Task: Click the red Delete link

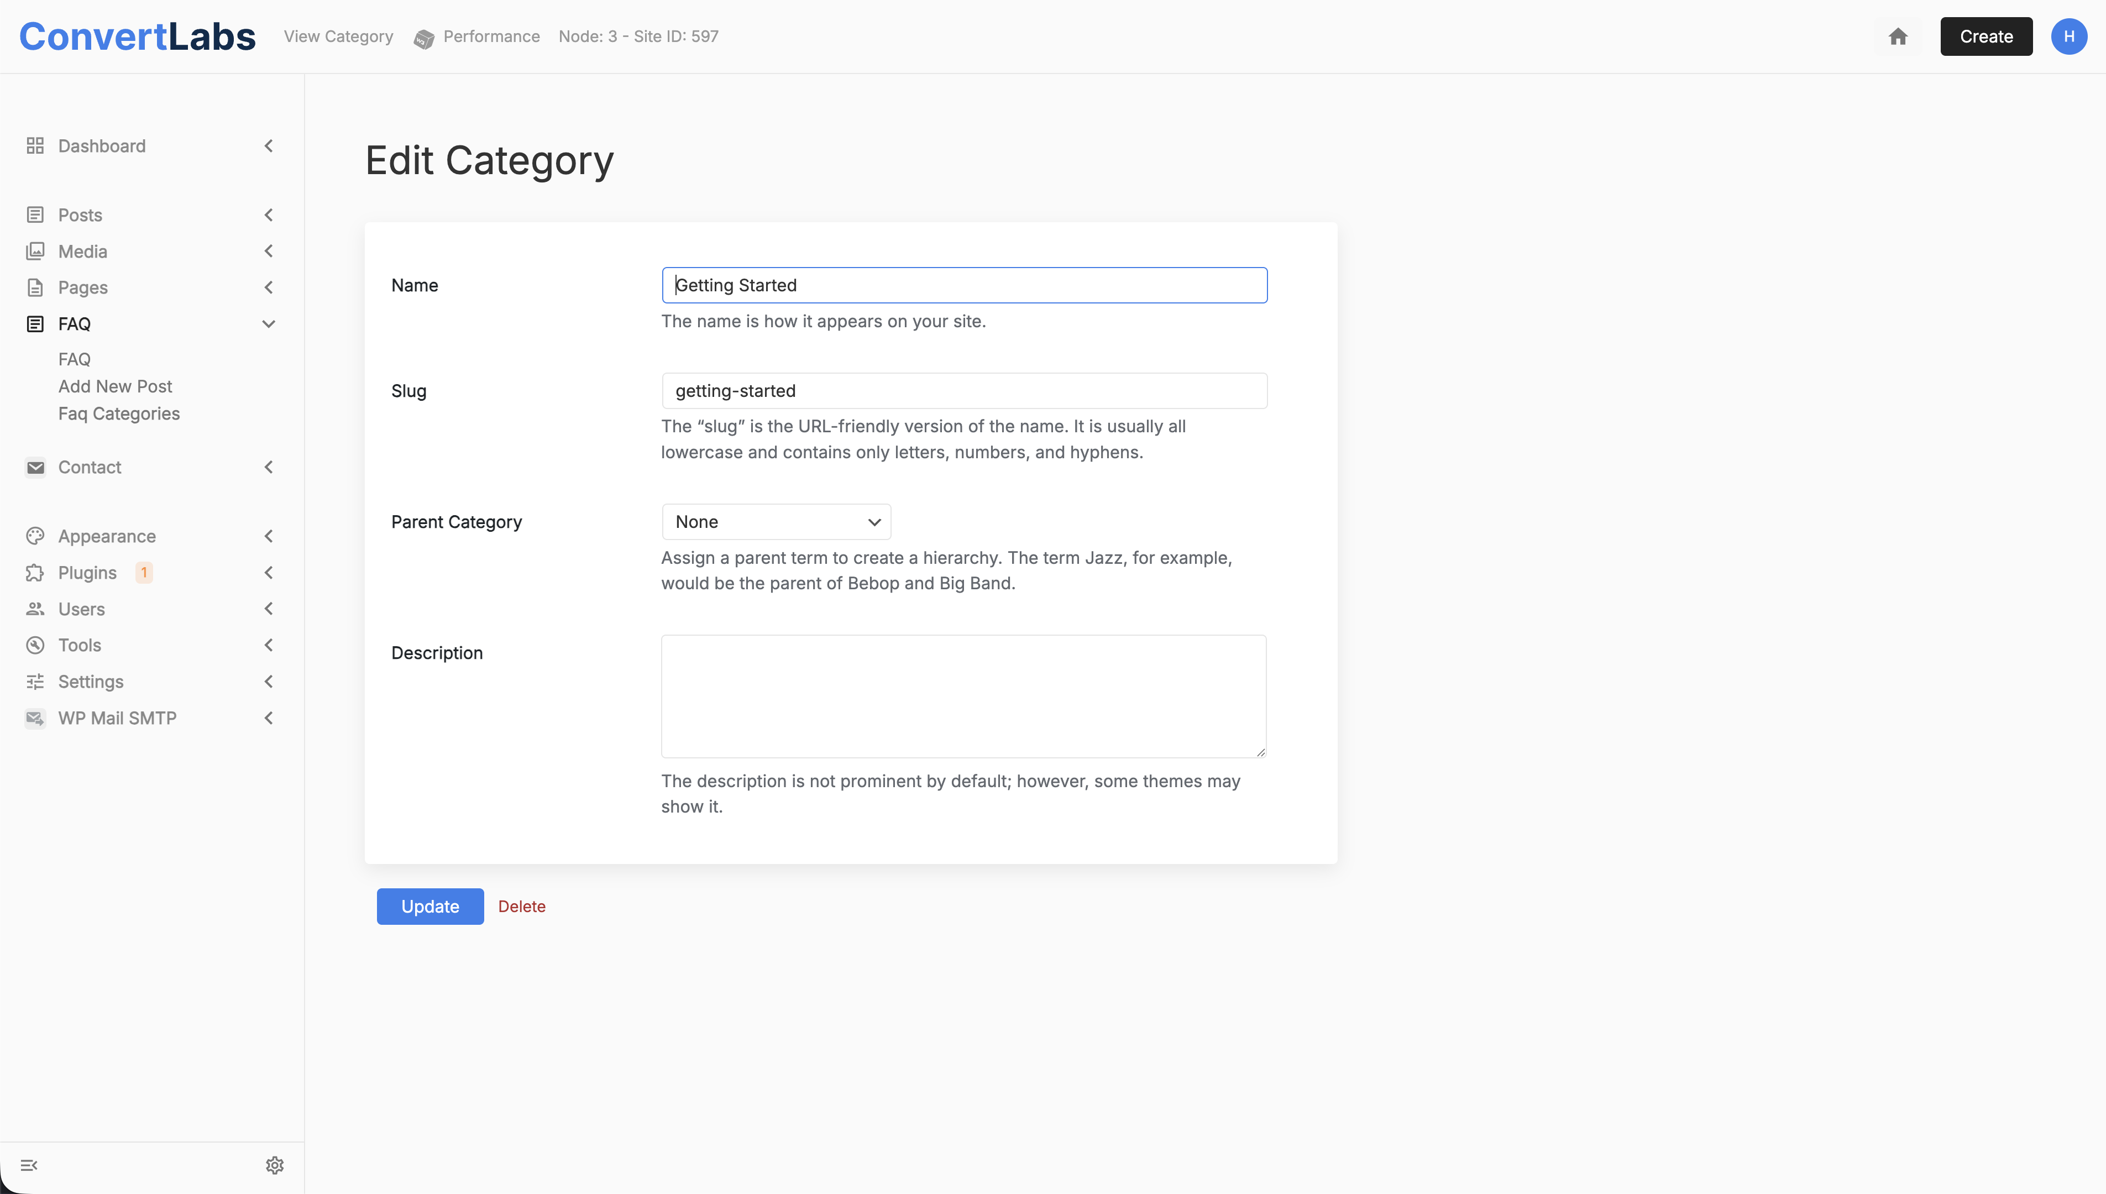Action: coord(521,906)
